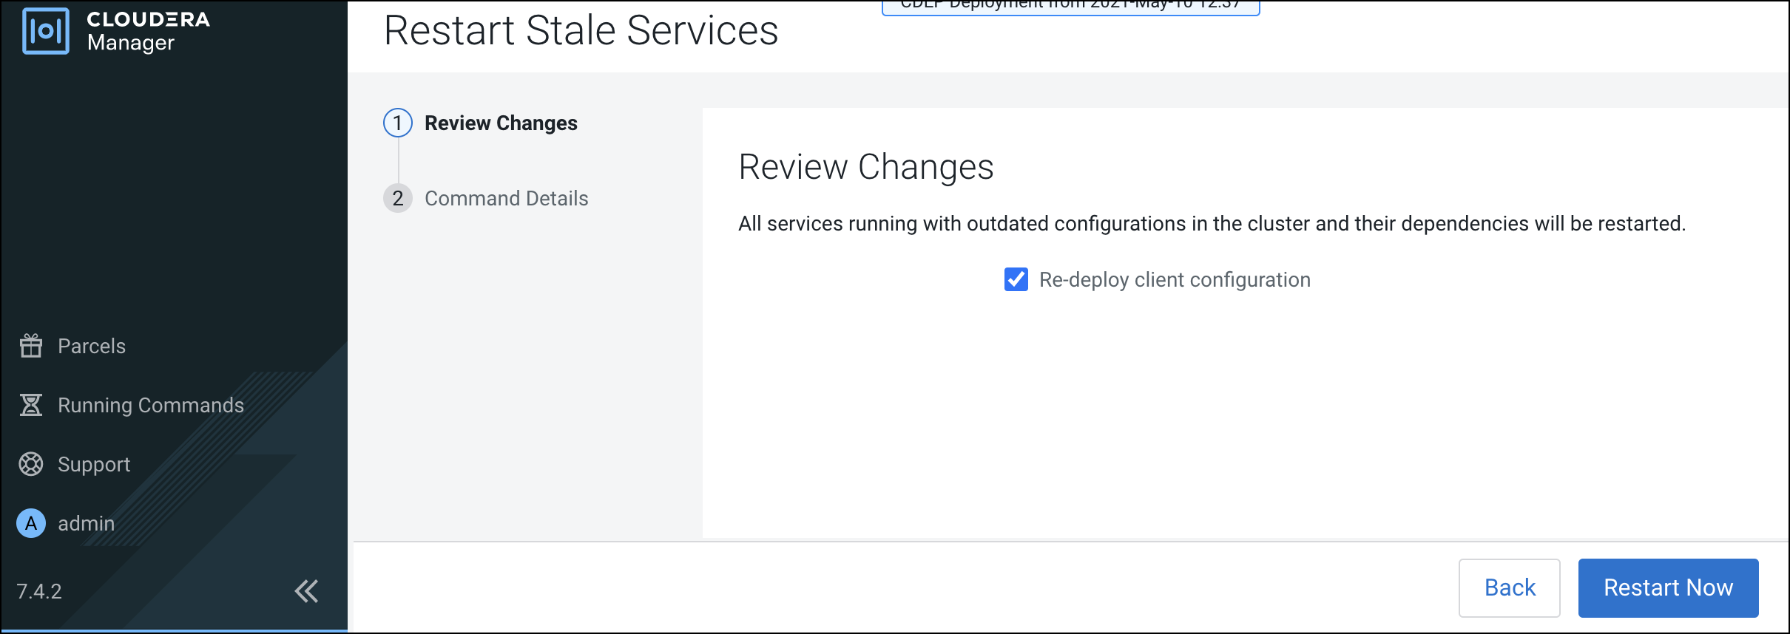Screen dimensions: 1790x634
Task: Expand the Support menu
Action: click(94, 464)
